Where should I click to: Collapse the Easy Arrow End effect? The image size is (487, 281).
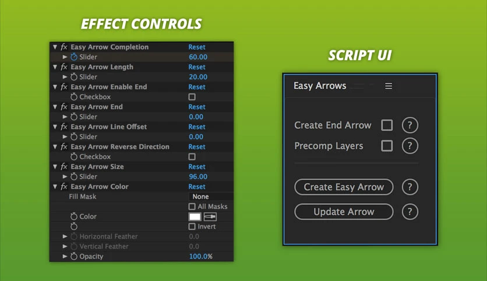55,107
